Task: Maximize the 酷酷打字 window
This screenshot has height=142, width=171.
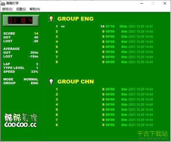Action: click(x=153, y=3)
